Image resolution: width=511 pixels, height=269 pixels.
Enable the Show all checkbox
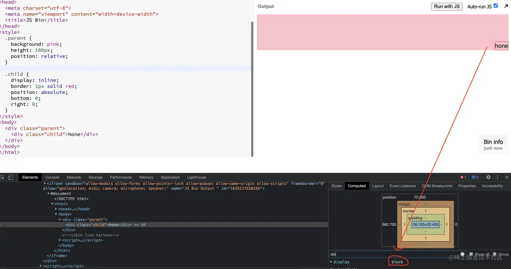point(471,254)
